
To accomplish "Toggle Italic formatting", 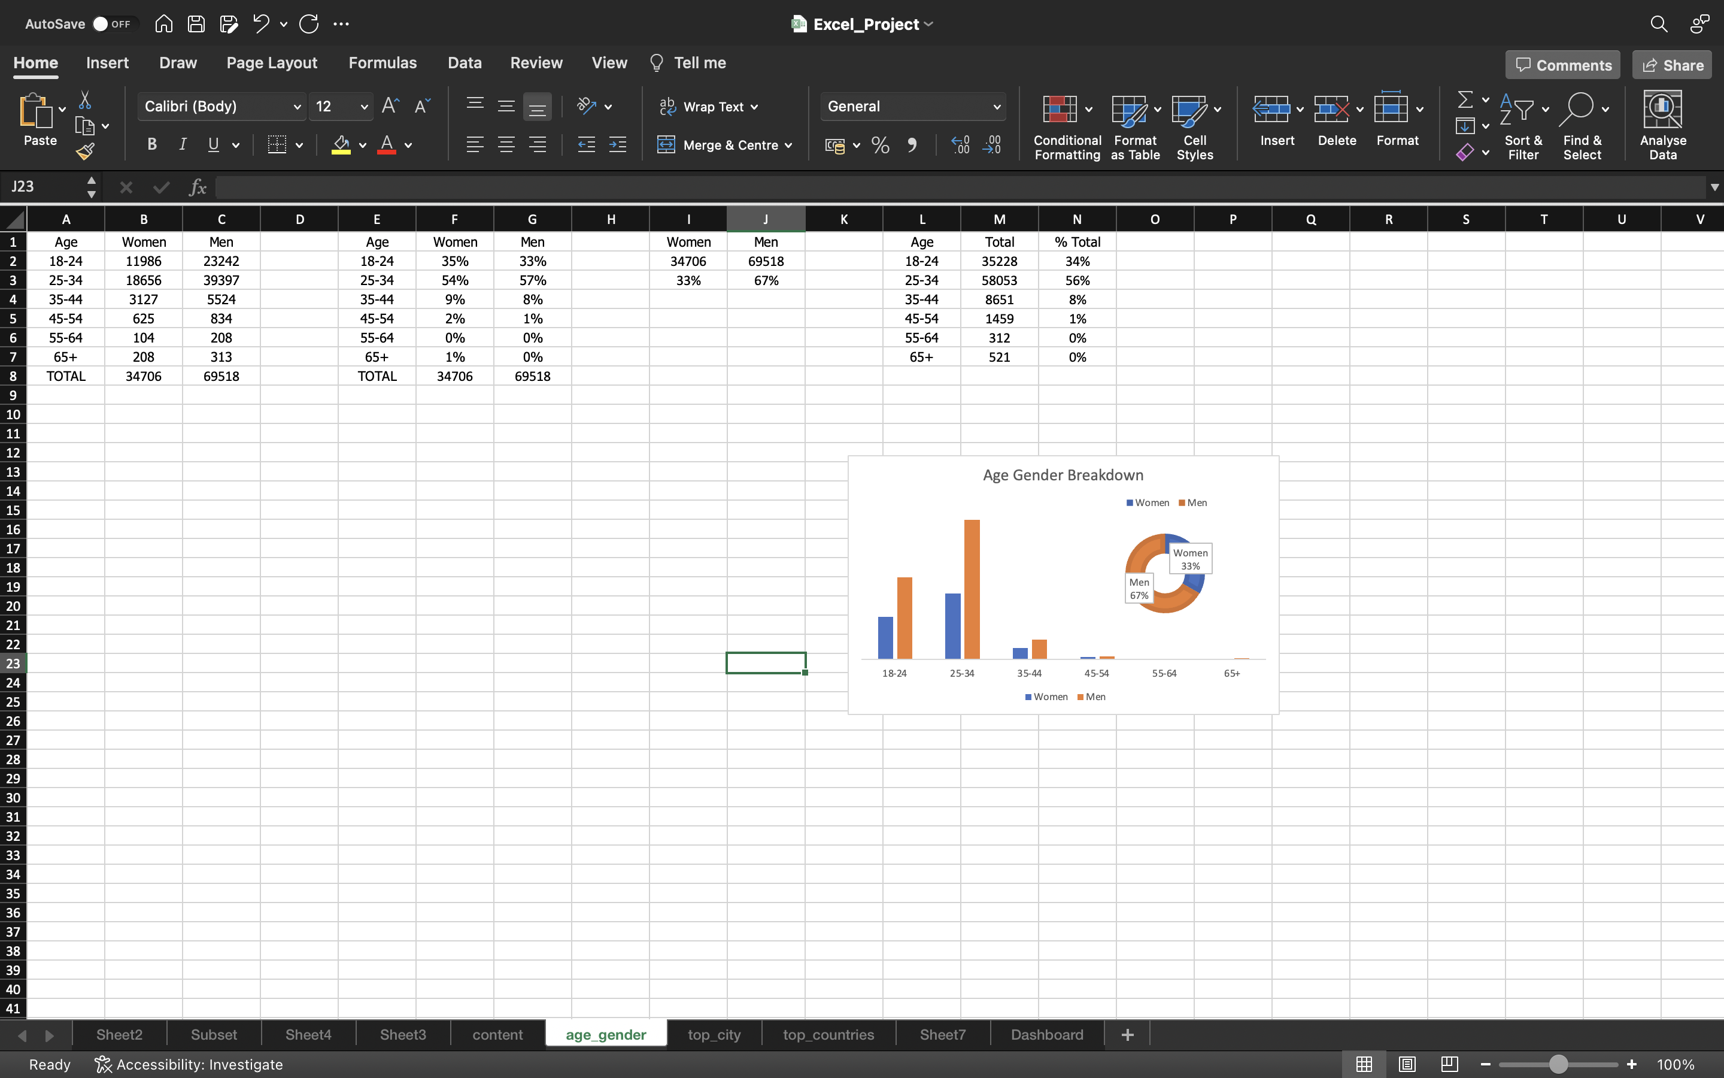I will click(x=183, y=145).
